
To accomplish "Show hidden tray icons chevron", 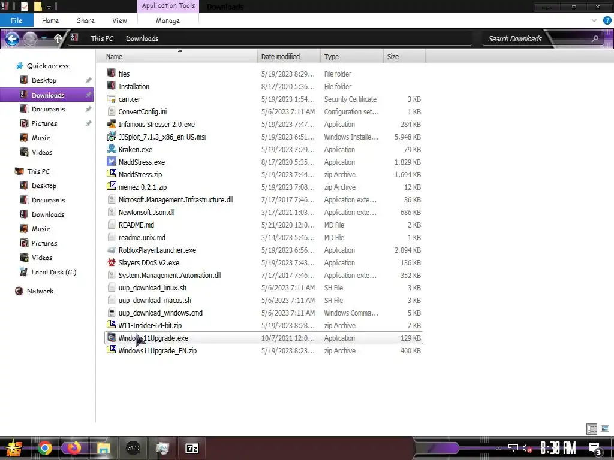I will (498, 449).
